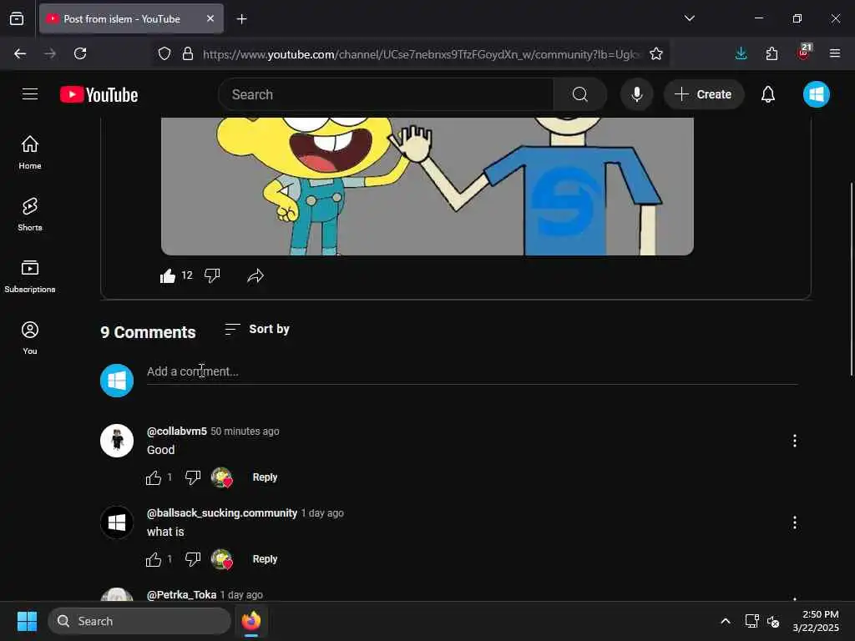
Task: Open a new browser tab
Action: coord(241,19)
